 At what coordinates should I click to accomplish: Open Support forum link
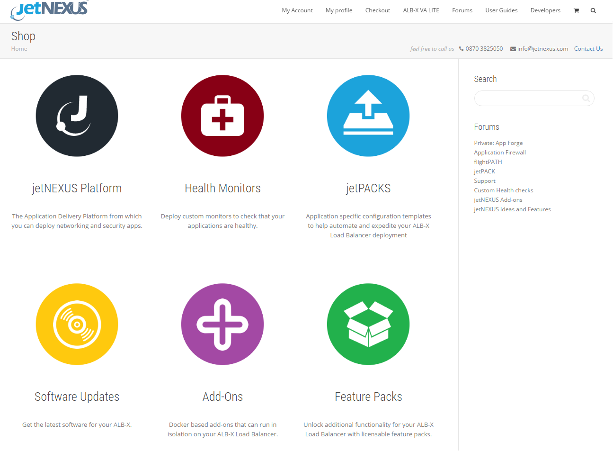(485, 181)
